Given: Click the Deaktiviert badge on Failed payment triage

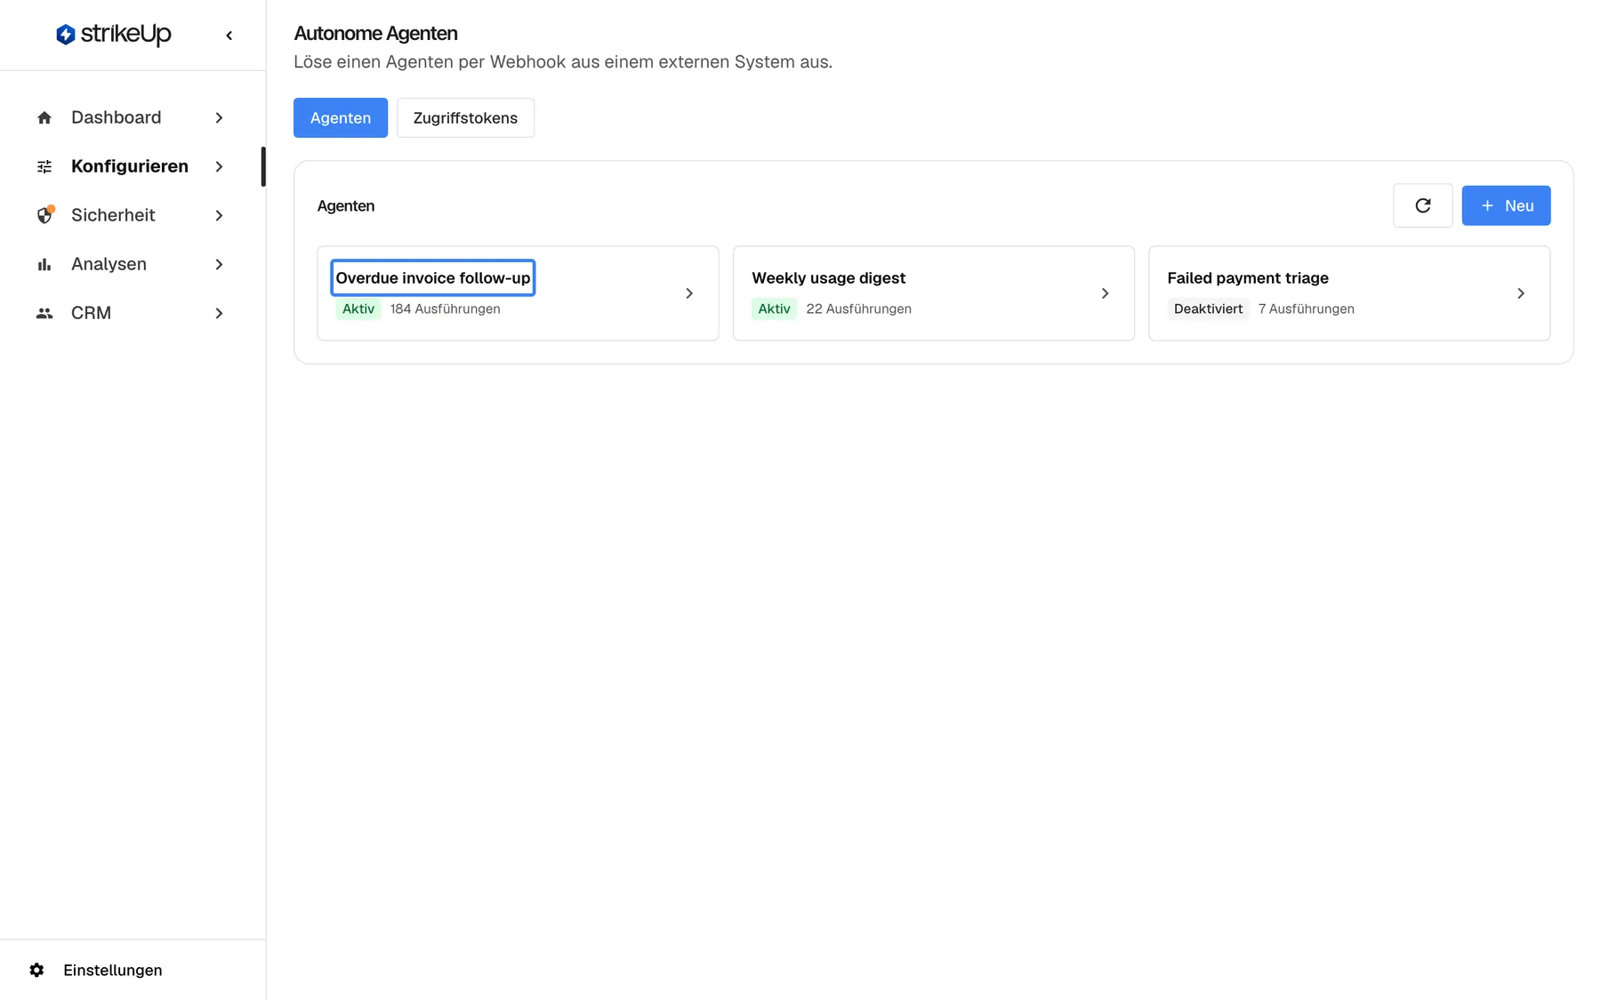Looking at the screenshot, I should point(1208,308).
